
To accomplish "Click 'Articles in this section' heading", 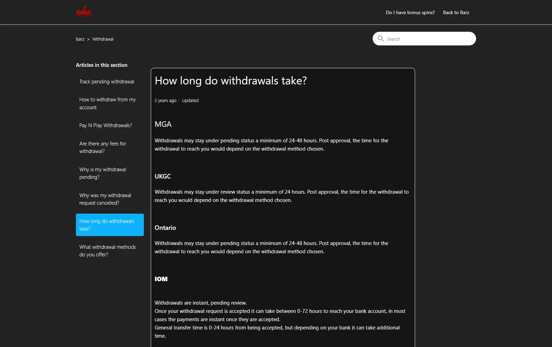I will (x=101, y=65).
